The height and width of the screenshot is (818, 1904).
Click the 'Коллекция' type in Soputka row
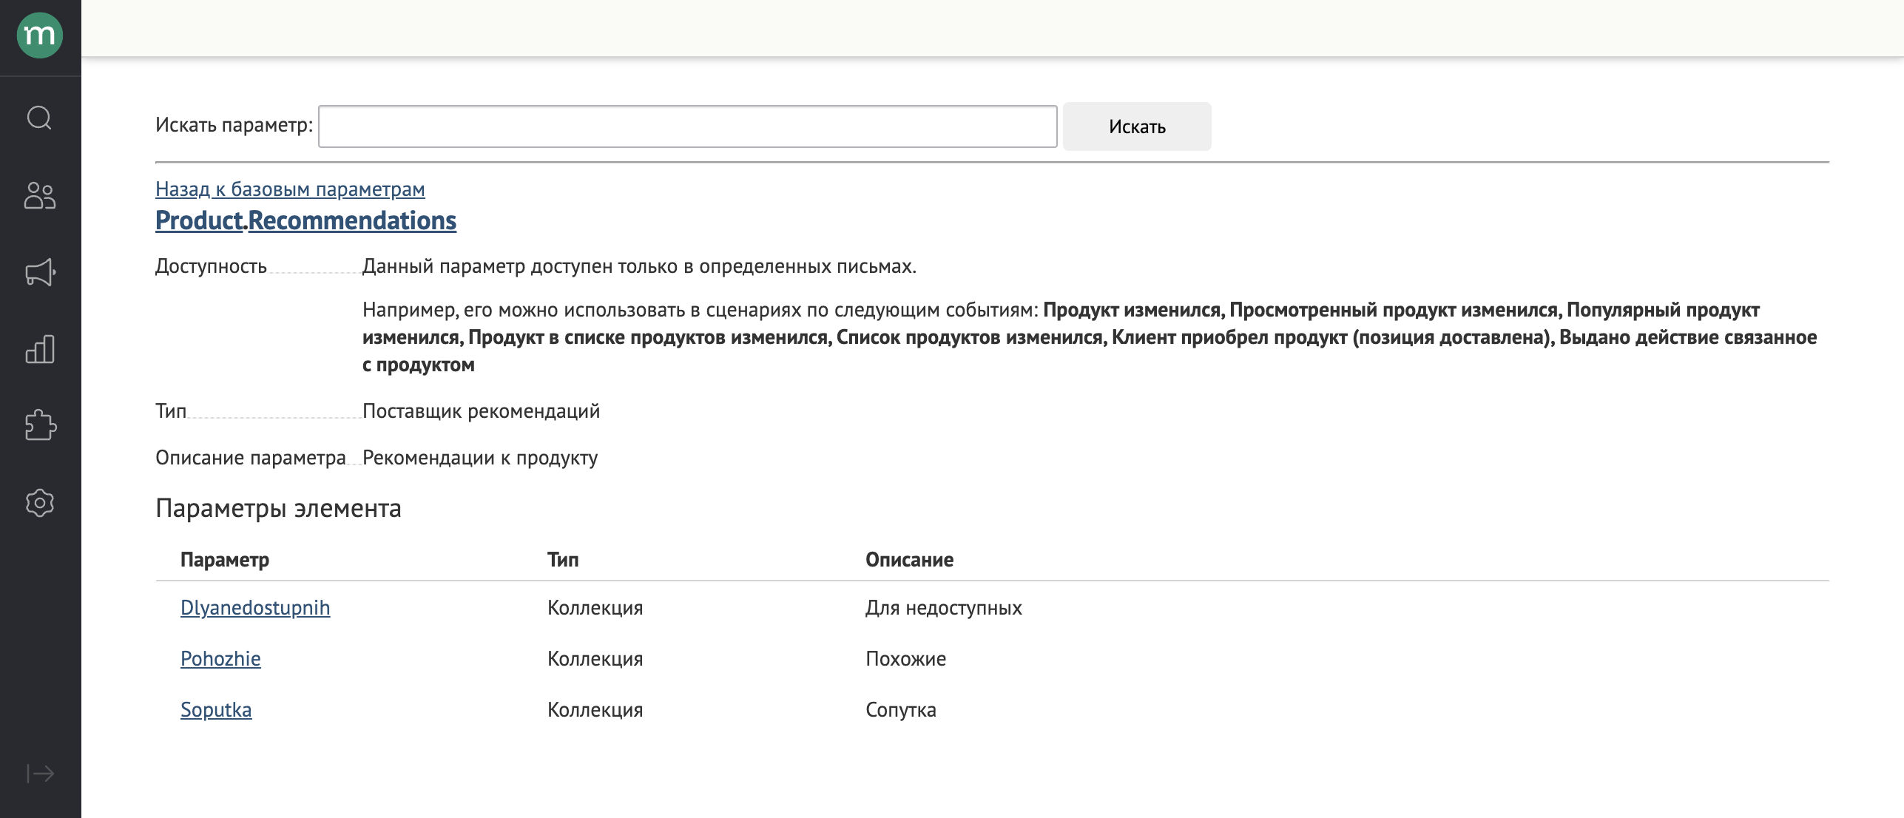[x=595, y=710]
